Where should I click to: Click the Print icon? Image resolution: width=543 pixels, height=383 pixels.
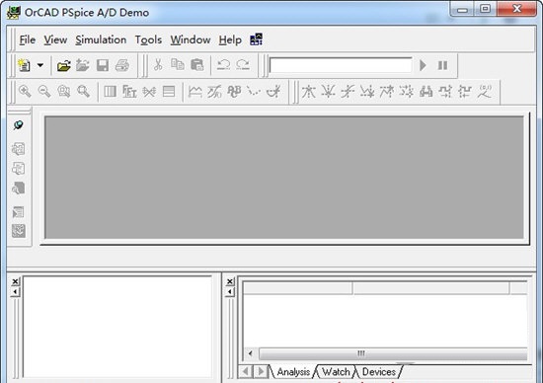(121, 65)
